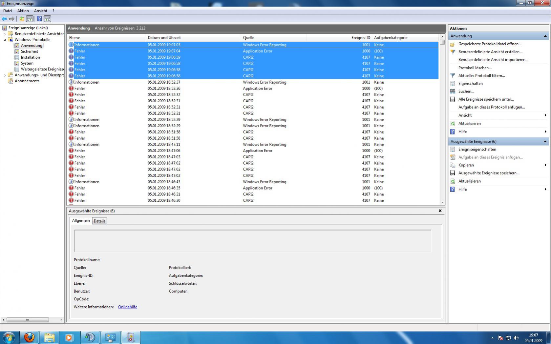Launch Firefox from the taskbar

(x=29, y=337)
